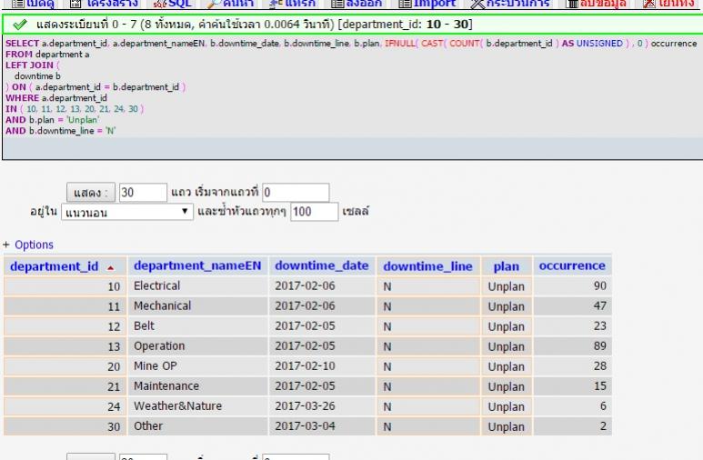Click department_id cell 20
703x460 pixels.
(x=65, y=366)
